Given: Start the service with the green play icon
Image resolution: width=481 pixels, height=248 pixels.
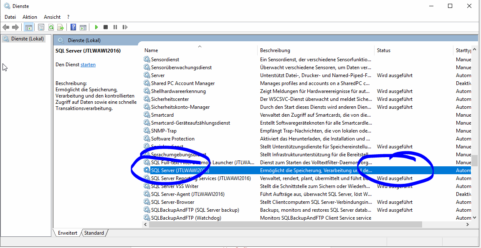Looking at the screenshot, I should click(x=96, y=27).
